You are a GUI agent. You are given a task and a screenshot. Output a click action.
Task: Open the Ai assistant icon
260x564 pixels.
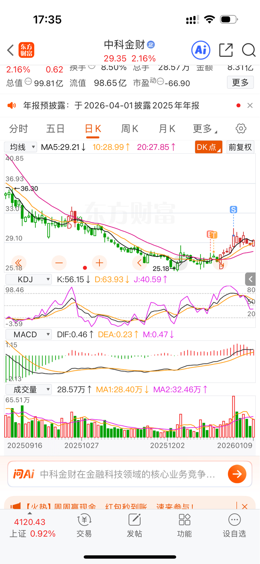pos(201,50)
